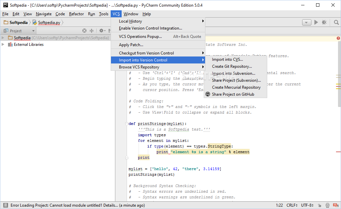
Task: Click the 'def printStrings(mylist):' line in editor
Action: tap(158, 124)
